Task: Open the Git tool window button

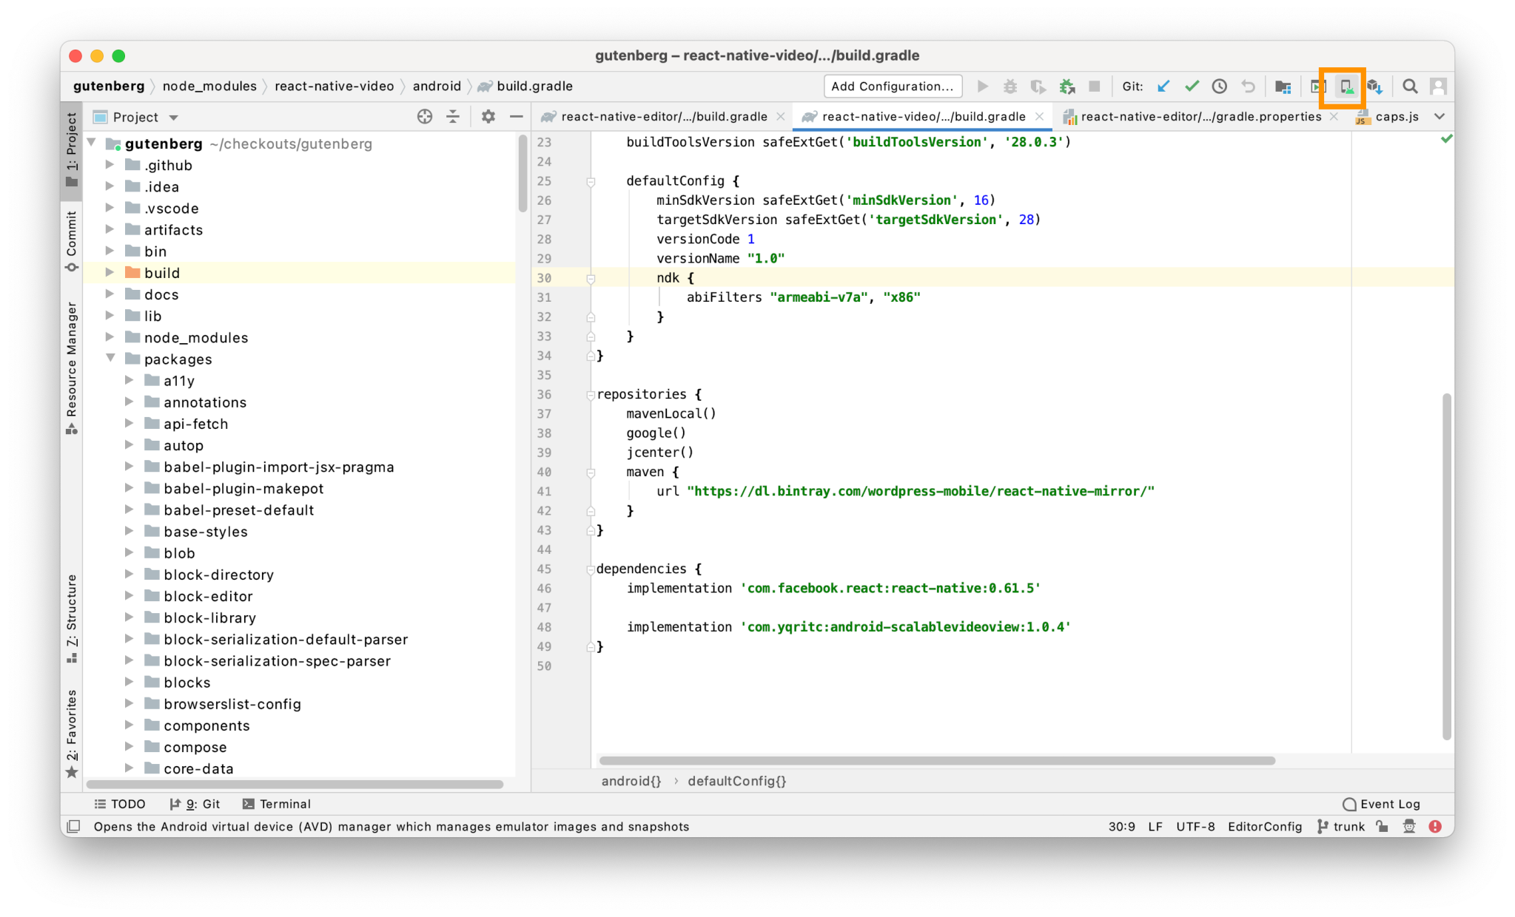Action: [195, 804]
